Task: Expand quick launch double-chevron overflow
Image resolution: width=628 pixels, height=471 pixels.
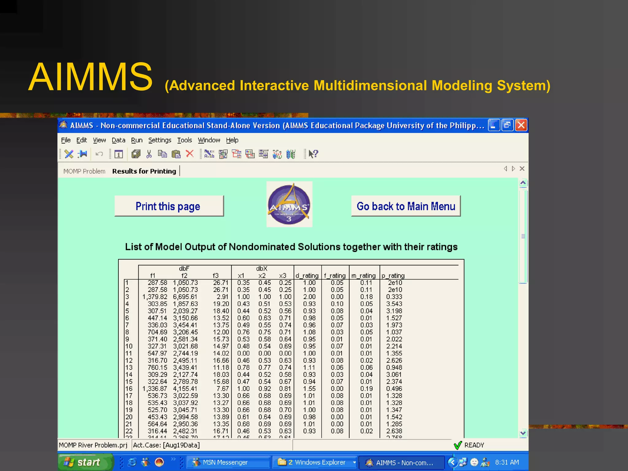Action: [x=173, y=459]
